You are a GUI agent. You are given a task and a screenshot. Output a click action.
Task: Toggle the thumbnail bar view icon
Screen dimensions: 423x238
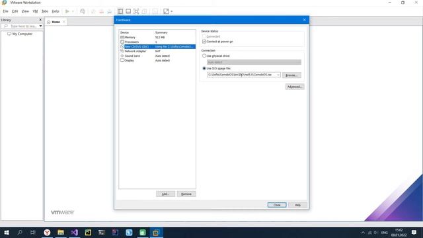coord(128,11)
